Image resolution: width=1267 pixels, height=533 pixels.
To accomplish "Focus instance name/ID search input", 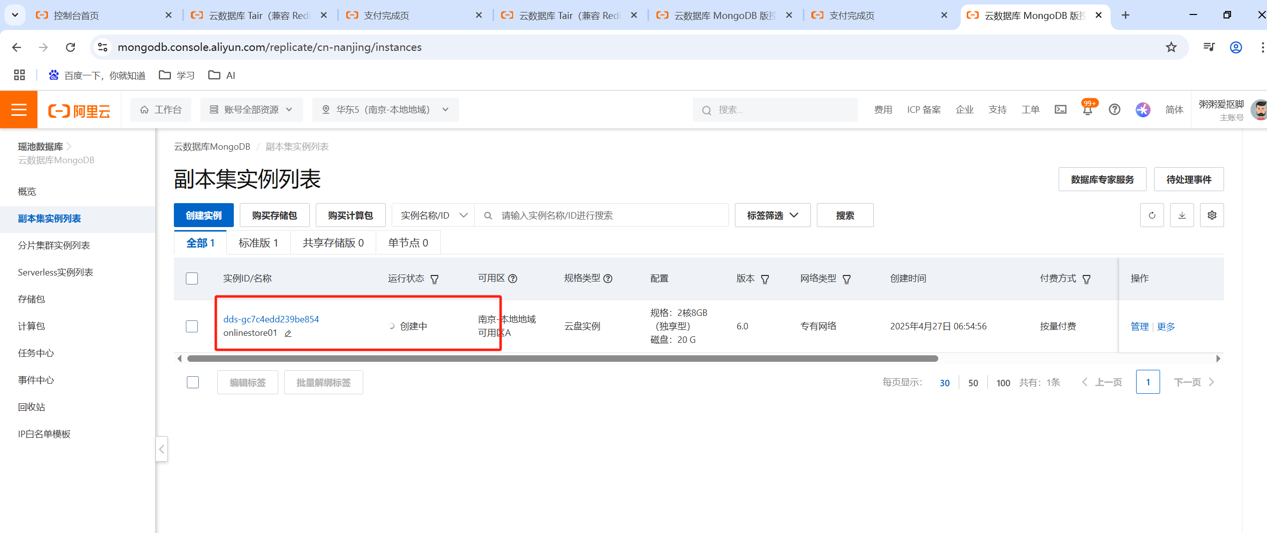I will tap(602, 215).
